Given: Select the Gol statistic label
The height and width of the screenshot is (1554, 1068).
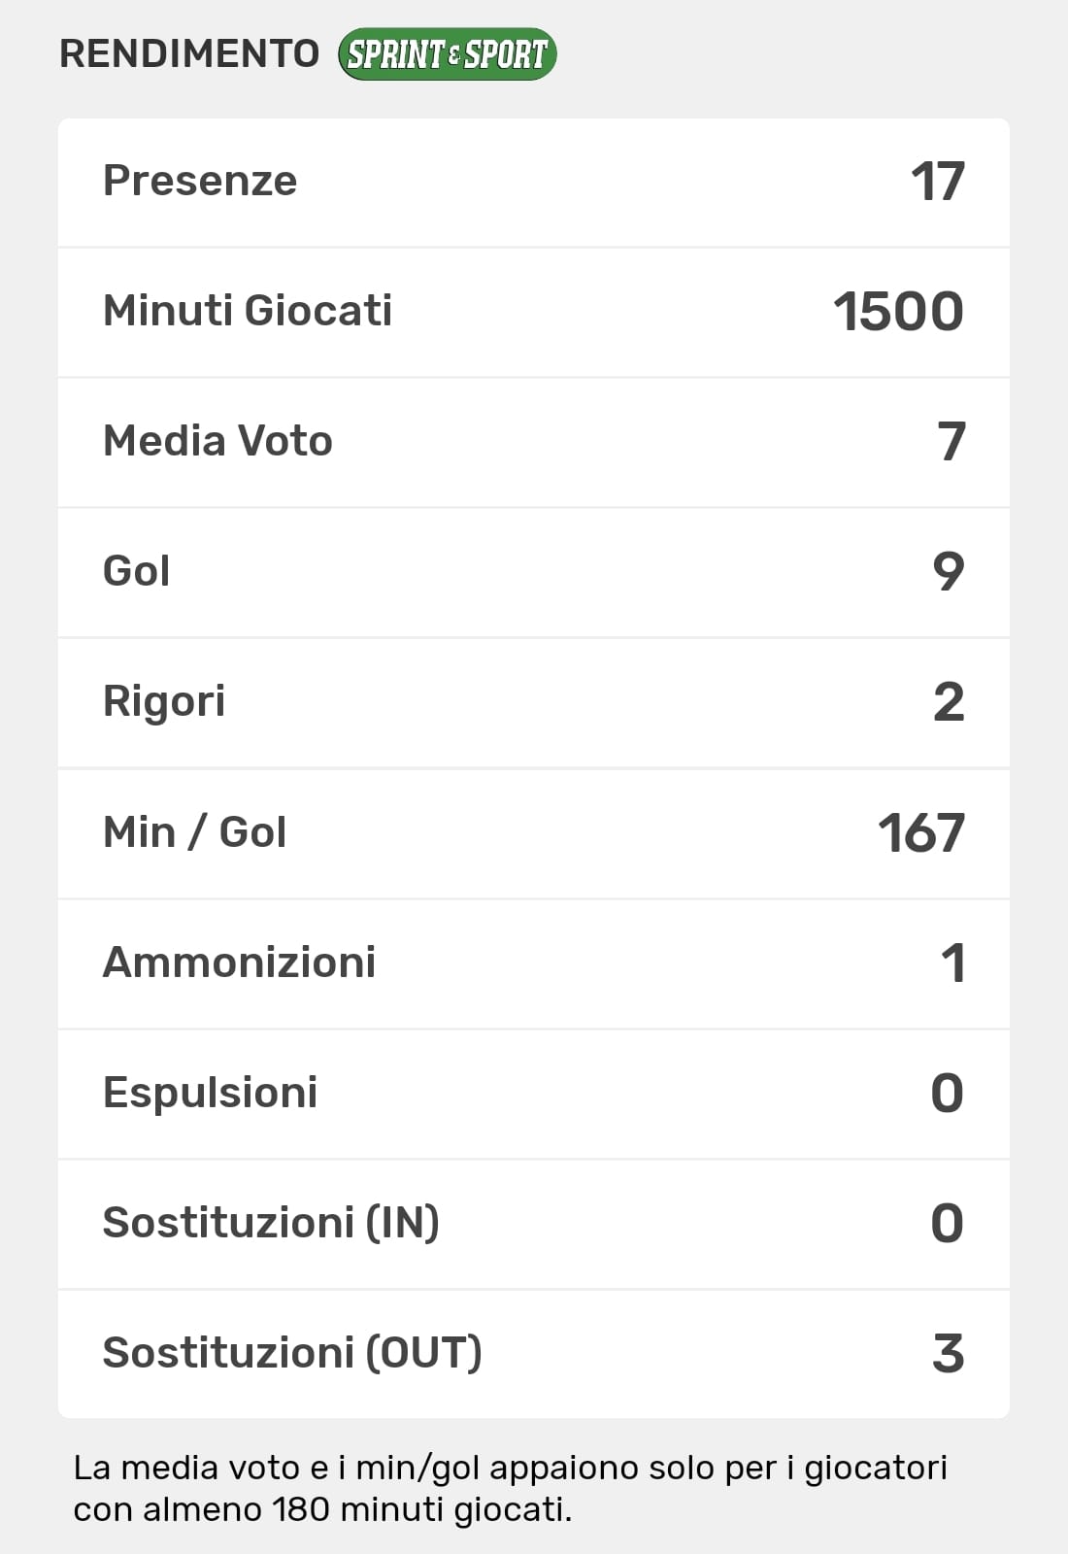Looking at the screenshot, I should (x=137, y=571).
